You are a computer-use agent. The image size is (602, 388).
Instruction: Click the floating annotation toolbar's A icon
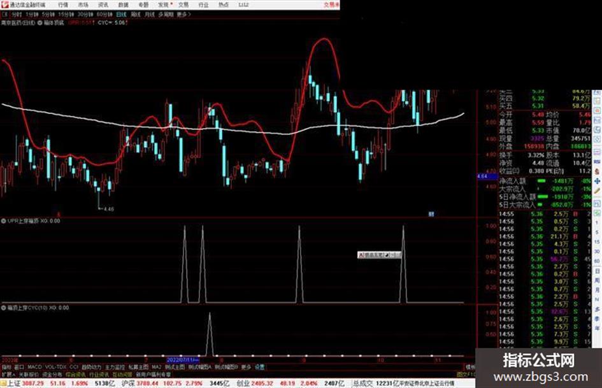coord(361,255)
